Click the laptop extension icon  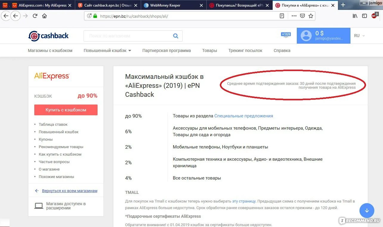[x=39, y=206]
